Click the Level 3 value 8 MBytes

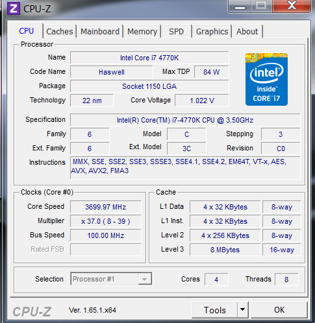click(225, 250)
